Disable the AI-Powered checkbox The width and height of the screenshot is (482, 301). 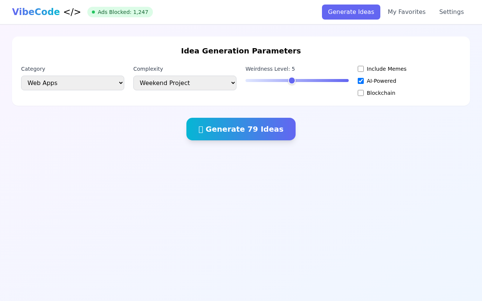[x=360, y=81]
